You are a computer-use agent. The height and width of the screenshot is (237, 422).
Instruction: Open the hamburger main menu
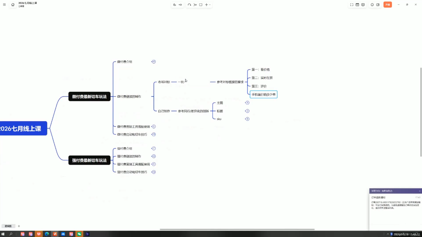4,5
